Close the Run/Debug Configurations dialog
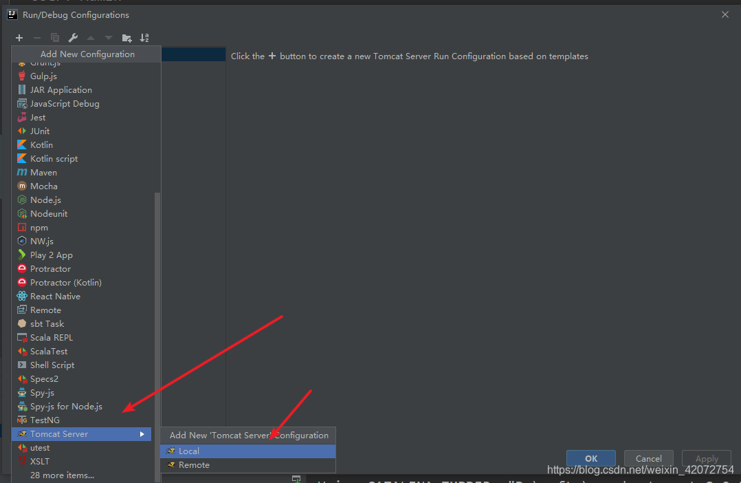Screen dimensions: 741x483 click(x=725, y=14)
